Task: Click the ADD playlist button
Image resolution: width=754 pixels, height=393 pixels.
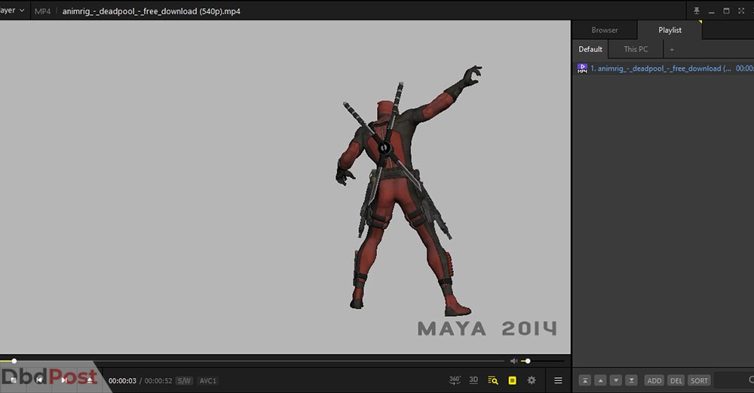Action: click(654, 380)
